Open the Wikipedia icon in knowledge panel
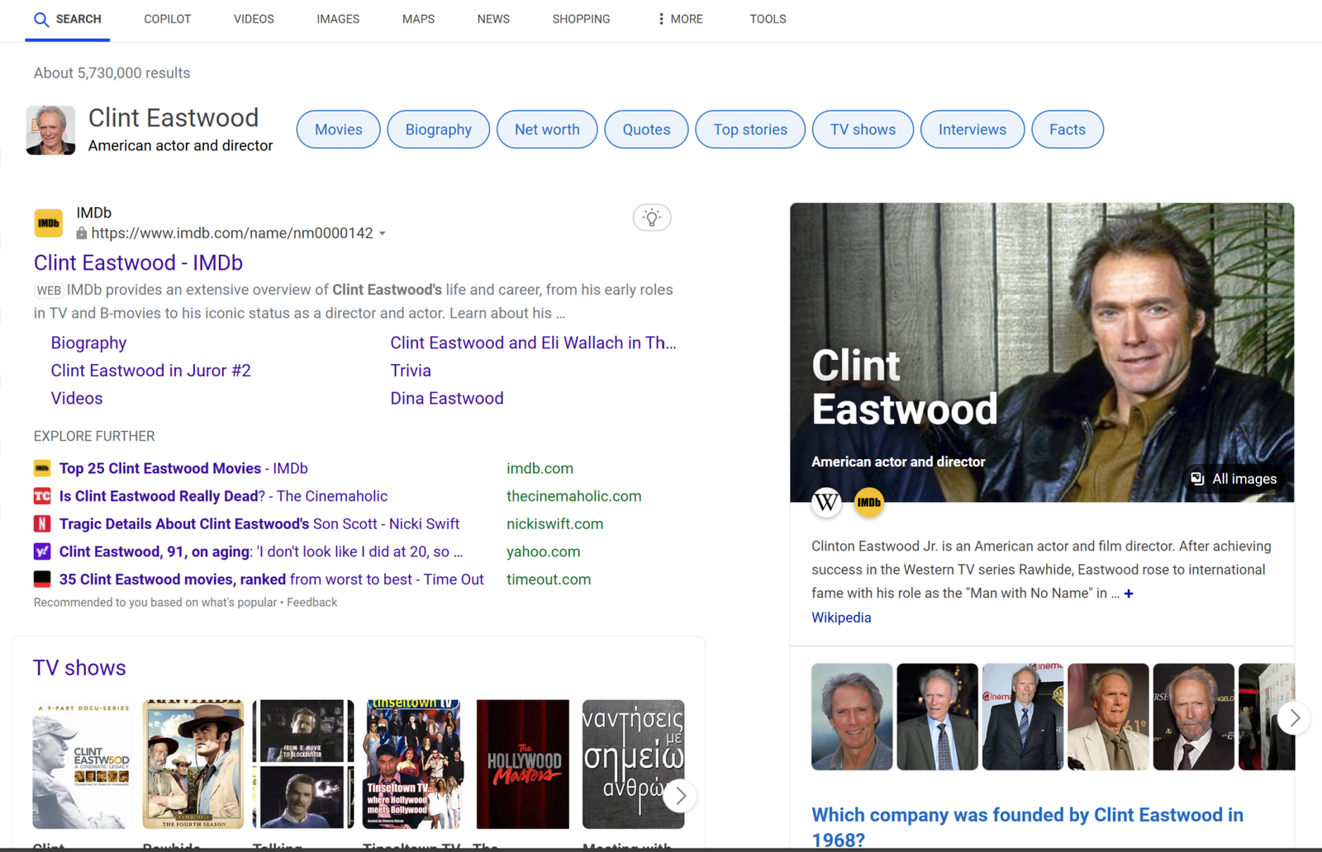This screenshot has width=1322, height=852. [x=826, y=502]
